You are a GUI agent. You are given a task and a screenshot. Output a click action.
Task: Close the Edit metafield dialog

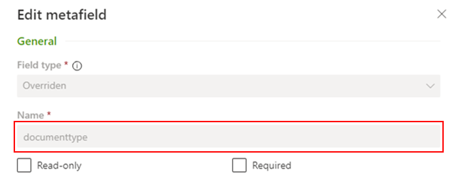(441, 14)
